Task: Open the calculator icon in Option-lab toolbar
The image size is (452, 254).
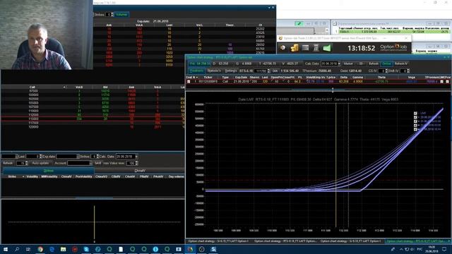Action: coord(316,48)
